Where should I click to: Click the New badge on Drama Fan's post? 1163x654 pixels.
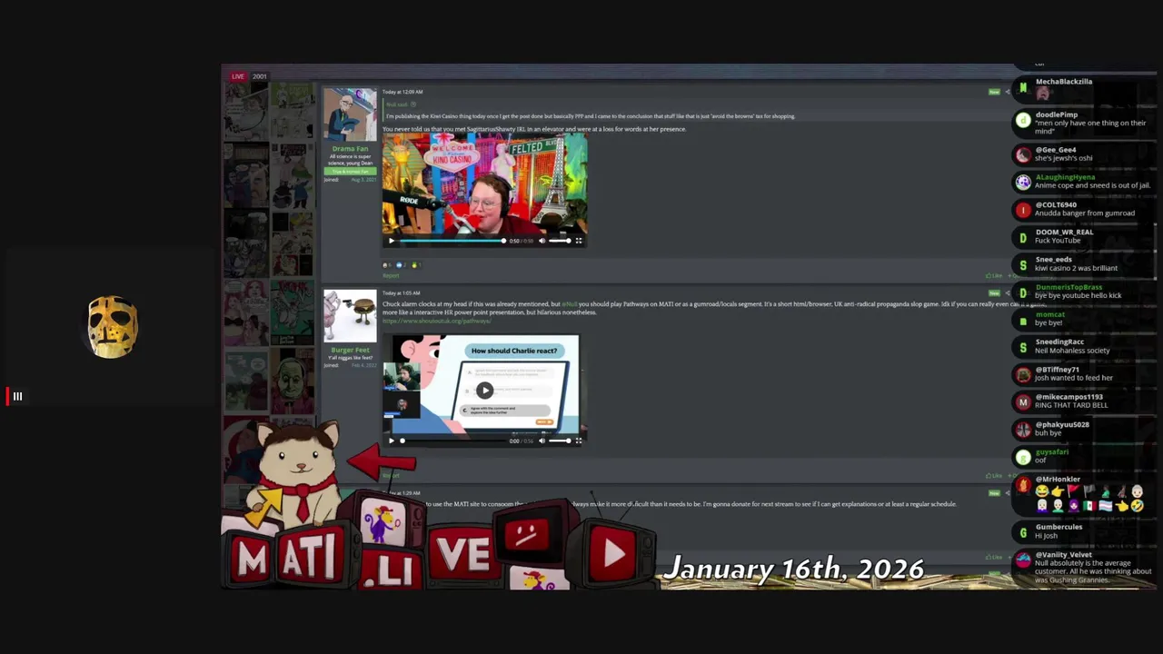(994, 92)
